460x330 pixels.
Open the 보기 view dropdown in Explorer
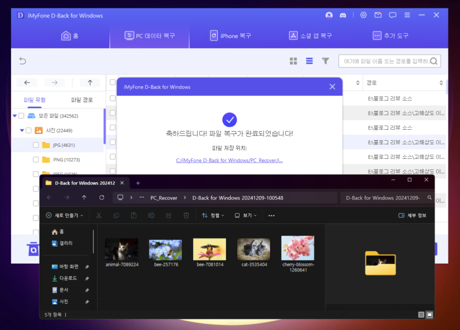[246, 216]
